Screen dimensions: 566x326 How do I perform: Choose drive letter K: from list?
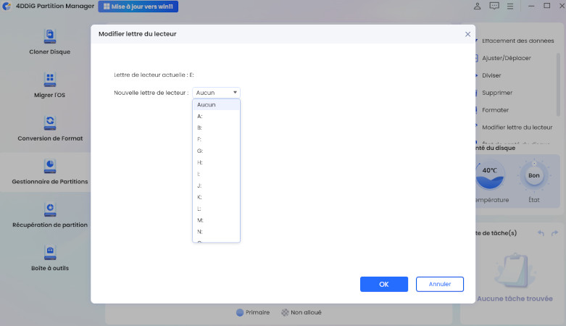(x=216, y=197)
